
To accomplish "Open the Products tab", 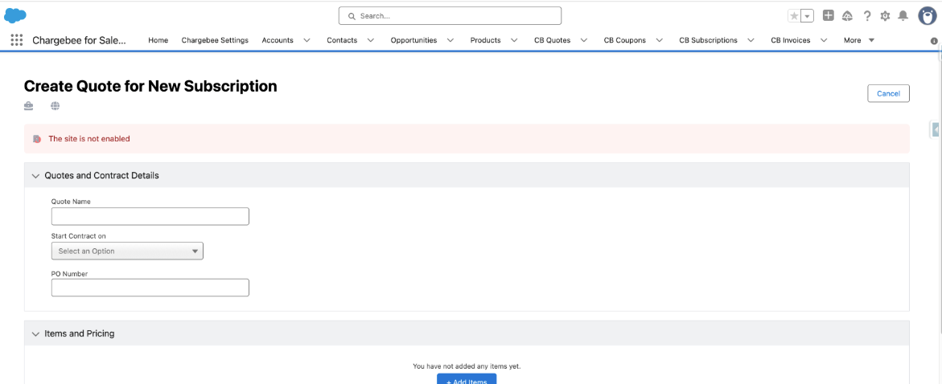I will (x=485, y=40).
